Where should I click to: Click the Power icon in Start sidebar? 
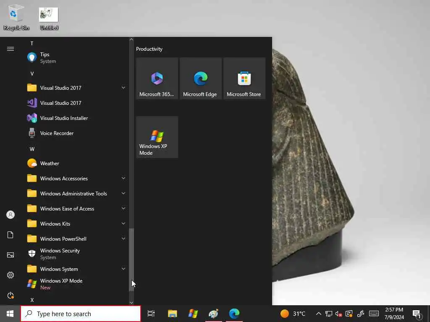(10, 295)
